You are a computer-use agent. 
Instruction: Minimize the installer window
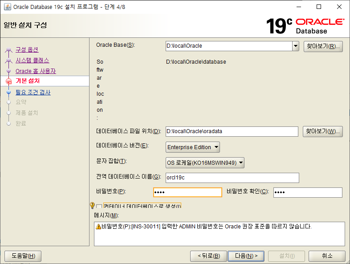(299, 7)
